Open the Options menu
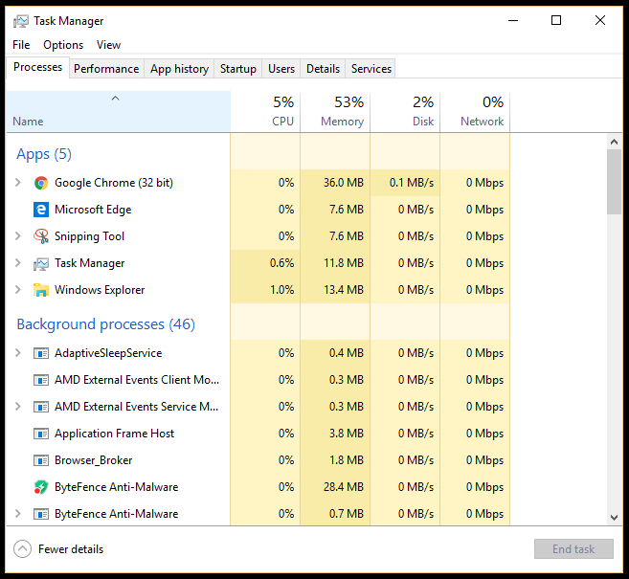This screenshot has height=579, width=629. (63, 45)
